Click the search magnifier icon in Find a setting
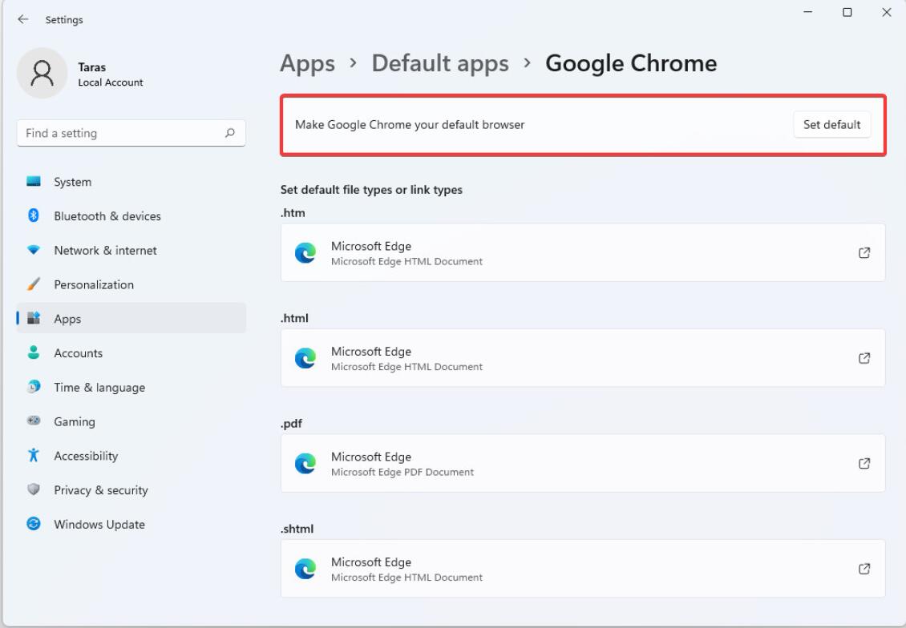Viewport: 906px width, 628px height. (x=230, y=133)
